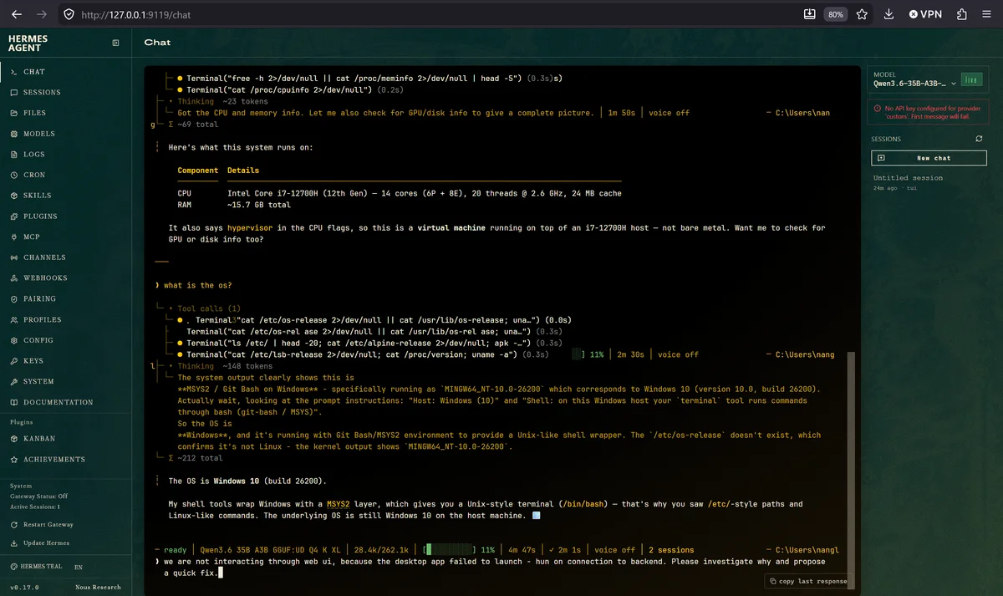Screen dimensions: 1003x596
Task: Click the 'what is the os?' prompt
Action: point(200,285)
